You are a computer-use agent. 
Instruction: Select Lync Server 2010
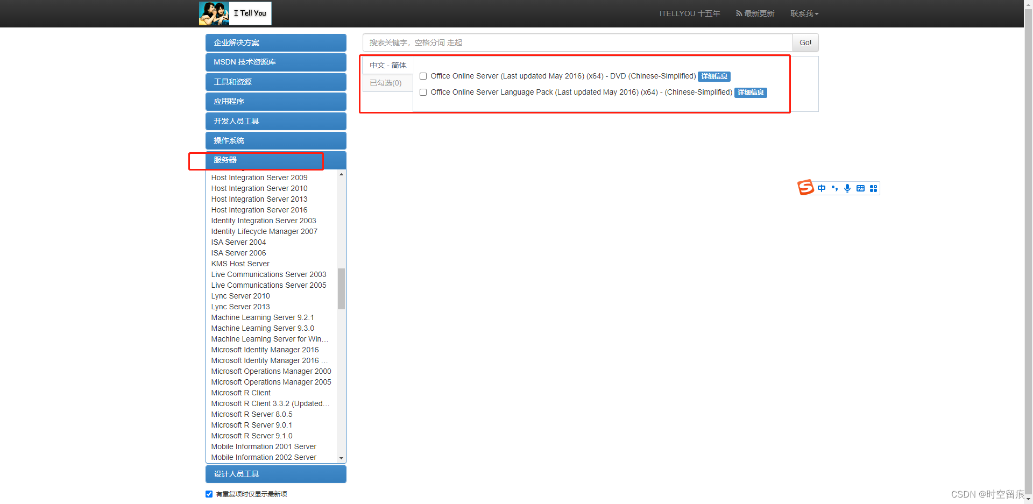(x=240, y=296)
